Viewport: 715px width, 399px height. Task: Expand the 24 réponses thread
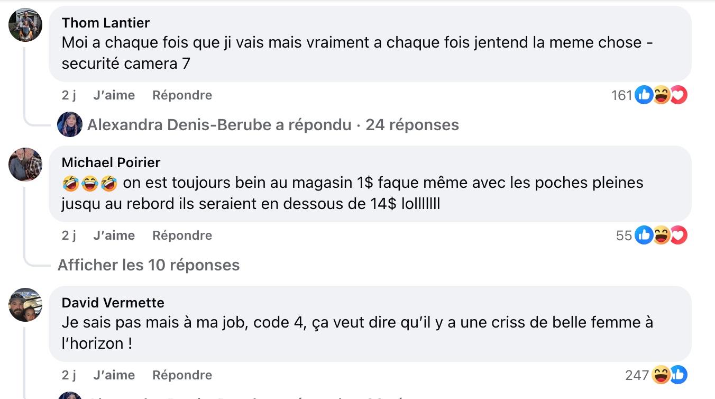pos(412,125)
